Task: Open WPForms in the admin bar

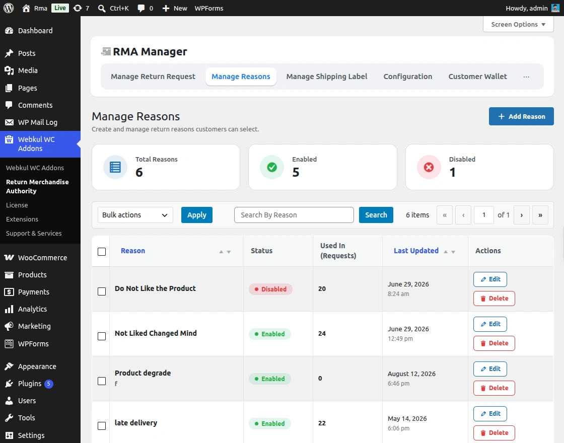Action: [209, 8]
